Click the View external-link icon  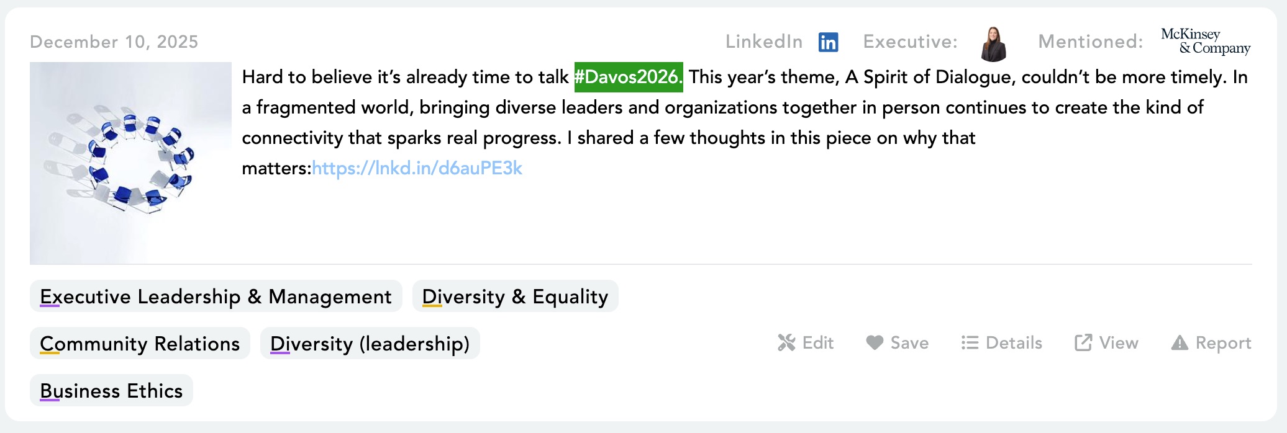tap(1083, 342)
